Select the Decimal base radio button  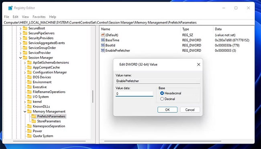click(162, 99)
